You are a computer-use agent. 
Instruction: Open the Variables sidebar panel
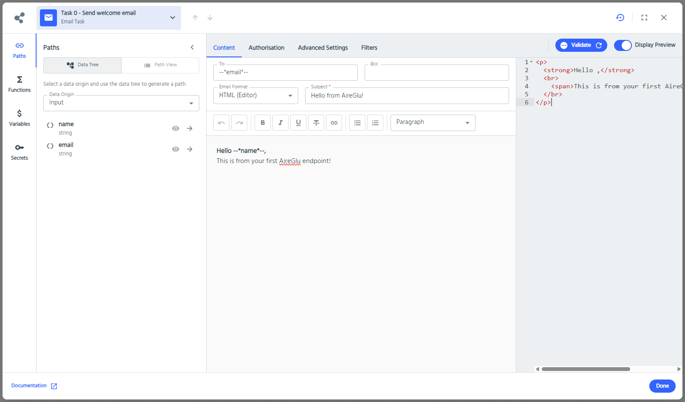click(20, 118)
